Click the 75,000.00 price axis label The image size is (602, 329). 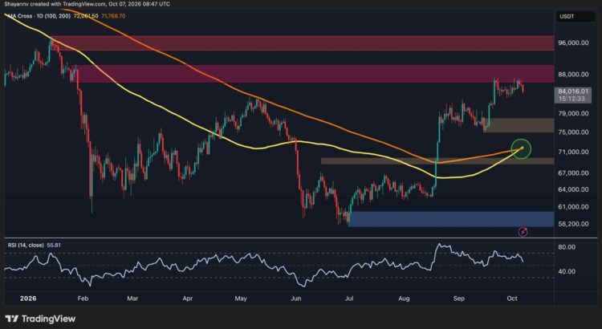(573, 132)
